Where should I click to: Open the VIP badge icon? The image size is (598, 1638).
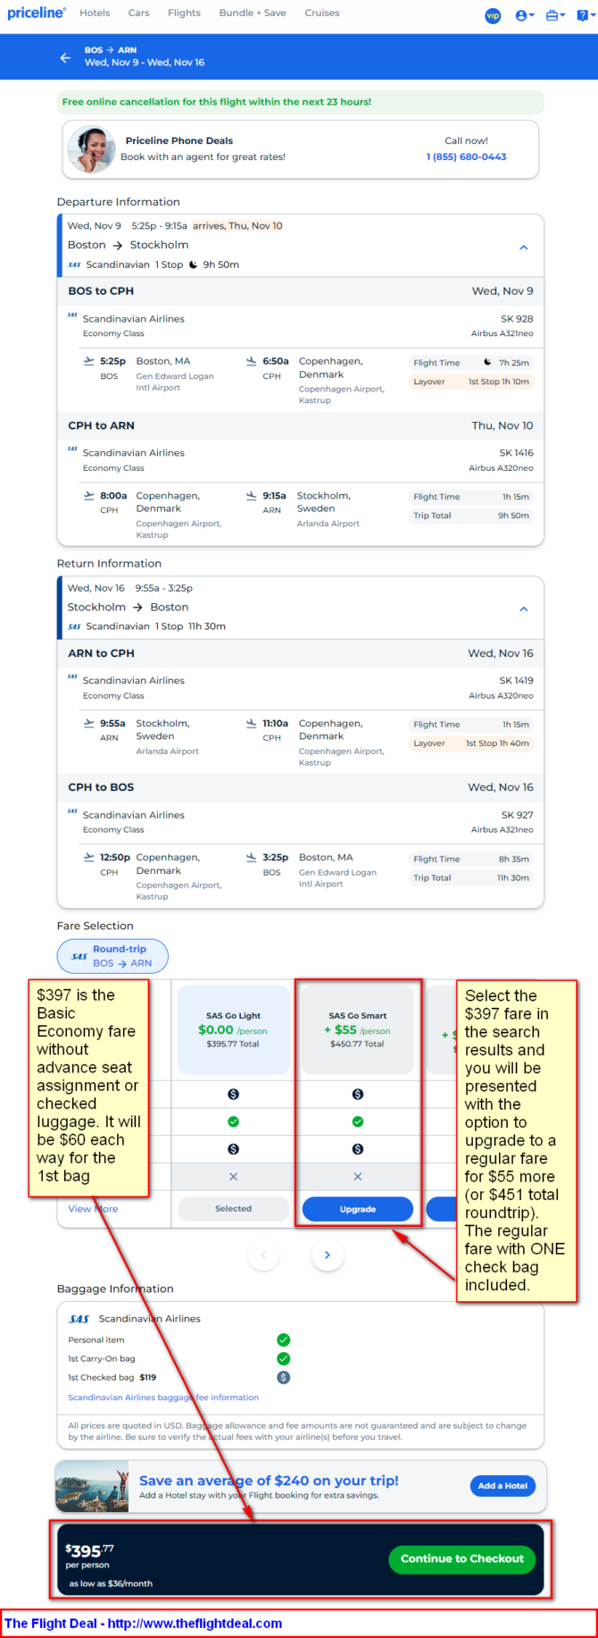493,15
